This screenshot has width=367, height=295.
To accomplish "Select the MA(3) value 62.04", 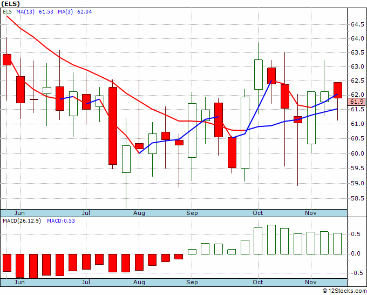I will [85, 12].
